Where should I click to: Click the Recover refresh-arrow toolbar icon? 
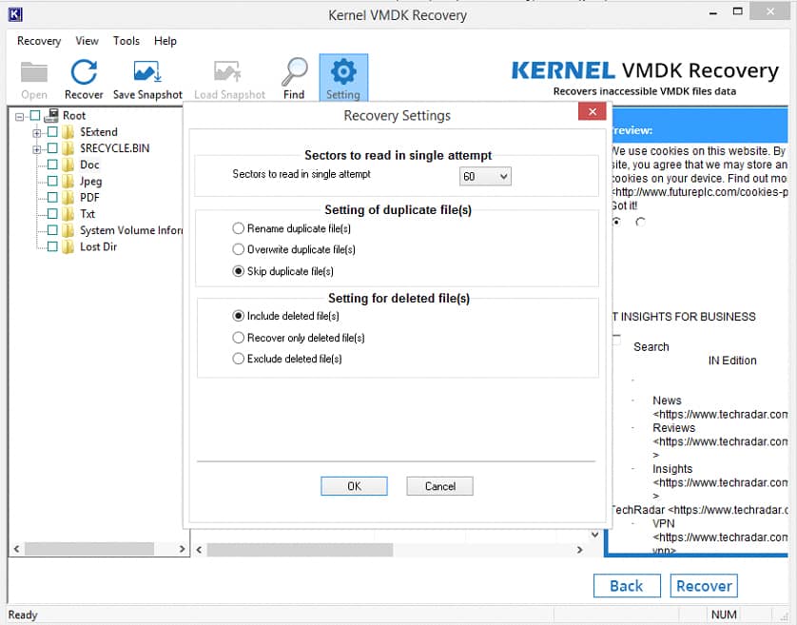[84, 72]
